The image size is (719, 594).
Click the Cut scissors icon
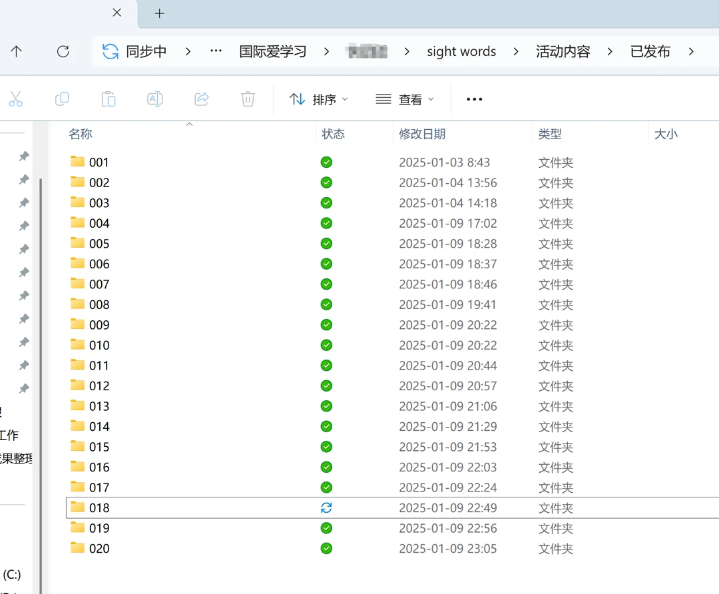point(15,99)
